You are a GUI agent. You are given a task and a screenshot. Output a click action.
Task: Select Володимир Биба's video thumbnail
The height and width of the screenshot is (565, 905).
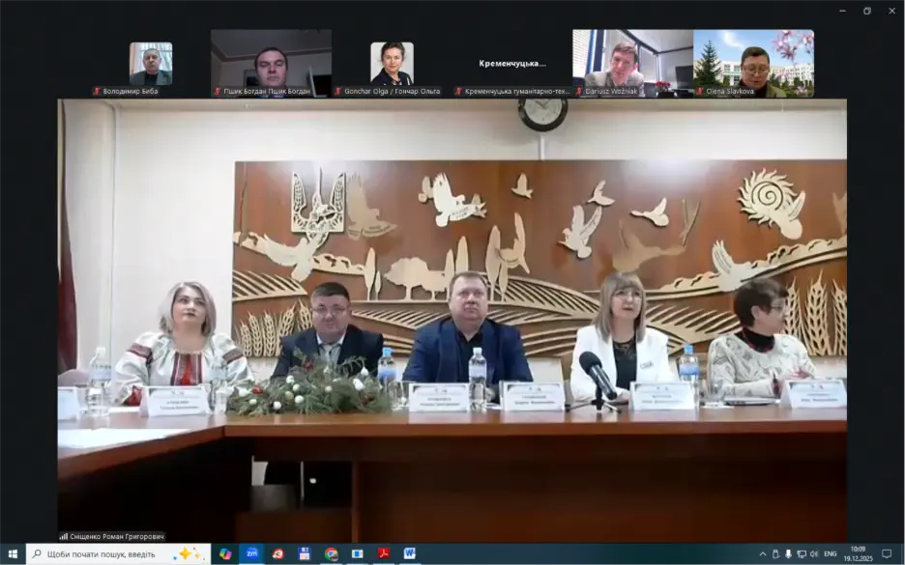point(151,64)
